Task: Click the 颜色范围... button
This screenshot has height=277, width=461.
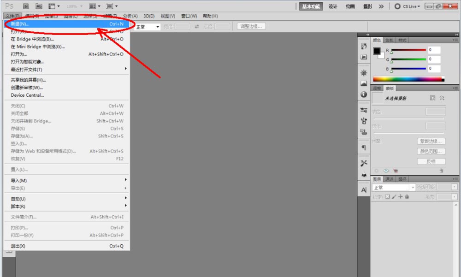Action: point(431,152)
